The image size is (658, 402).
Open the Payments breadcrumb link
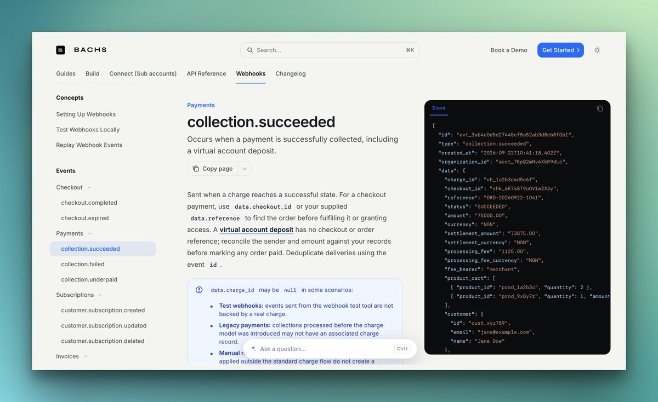point(201,105)
